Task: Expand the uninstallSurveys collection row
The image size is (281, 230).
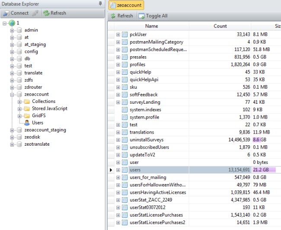Action: tap(118, 140)
